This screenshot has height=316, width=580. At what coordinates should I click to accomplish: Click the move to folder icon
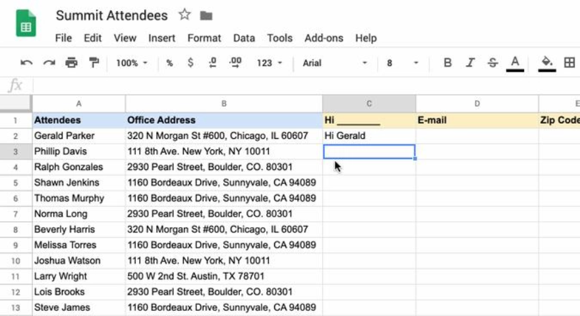tap(206, 15)
